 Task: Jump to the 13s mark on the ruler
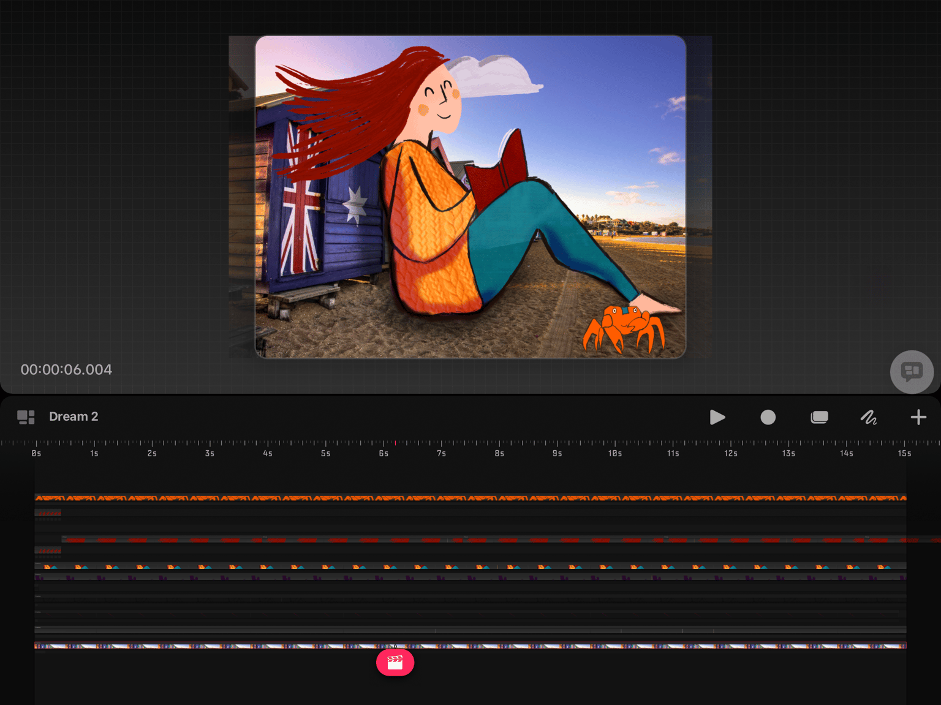[x=788, y=453]
